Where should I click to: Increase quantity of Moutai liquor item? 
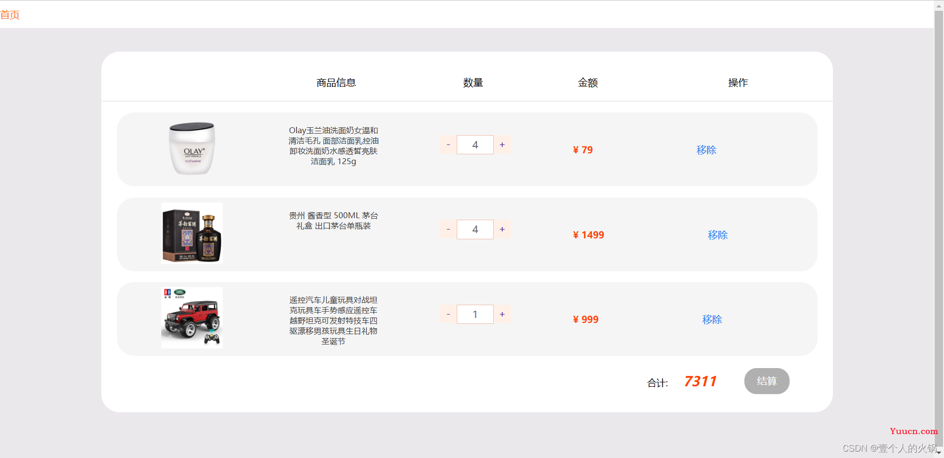[x=502, y=229]
